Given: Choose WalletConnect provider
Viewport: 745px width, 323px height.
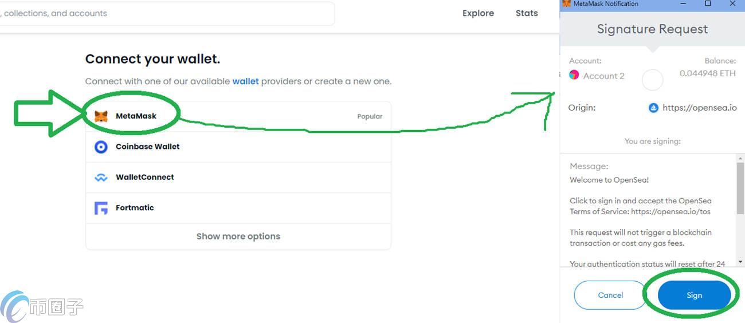Looking at the screenshot, I should click(238, 178).
